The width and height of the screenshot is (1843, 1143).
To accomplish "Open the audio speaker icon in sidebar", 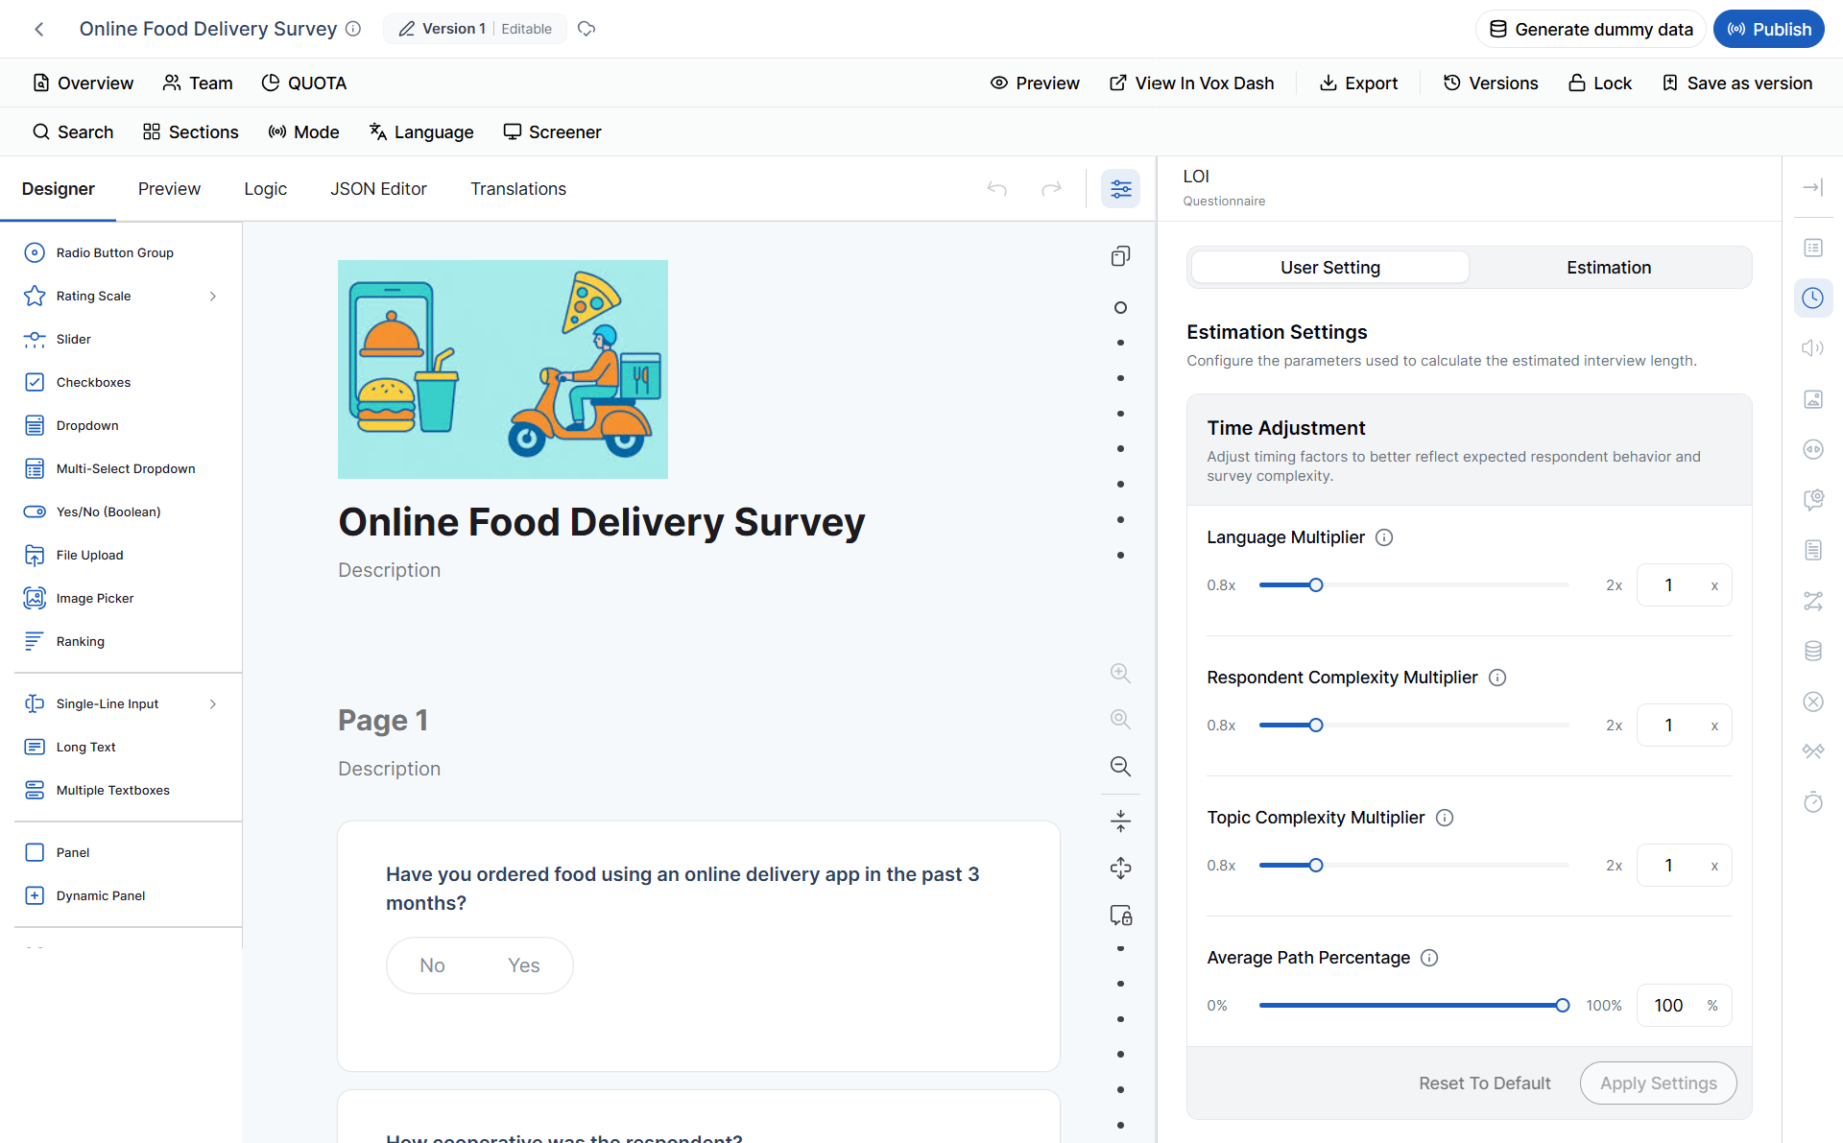I will 1813,348.
